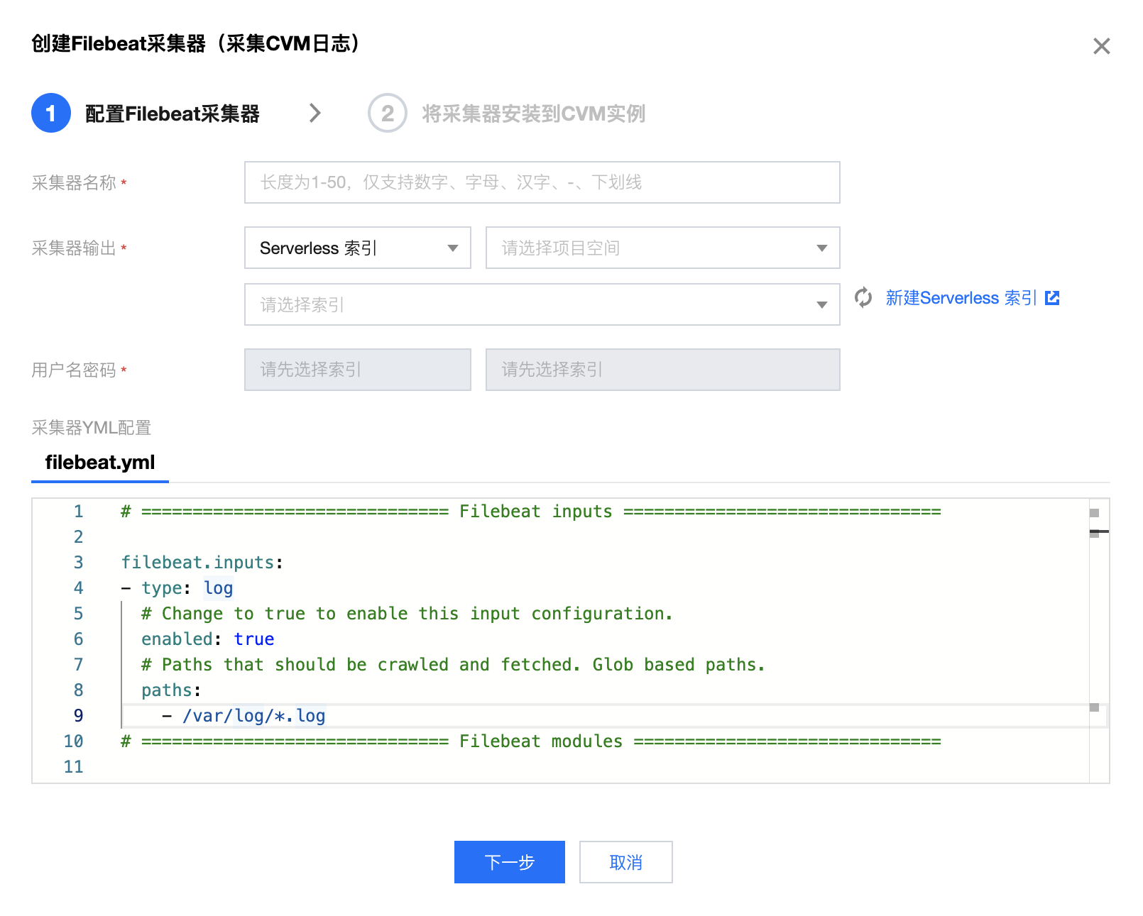Click 'filebeat.inputs:' line in editor
Viewport: 1143px width, 916px height.
202,563
